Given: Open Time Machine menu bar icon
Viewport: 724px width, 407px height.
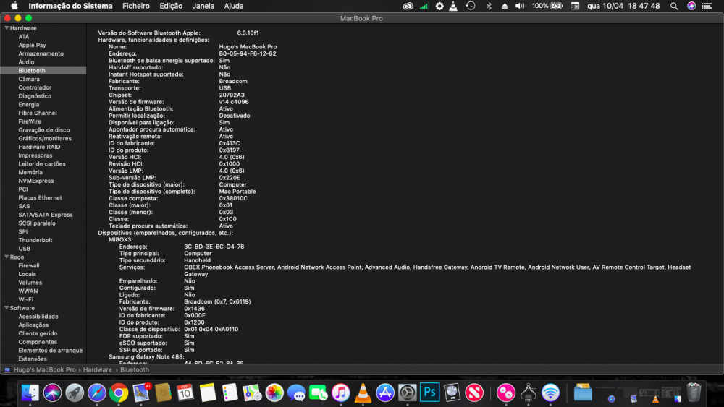Looking at the screenshot, I should [x=471, y=6].
